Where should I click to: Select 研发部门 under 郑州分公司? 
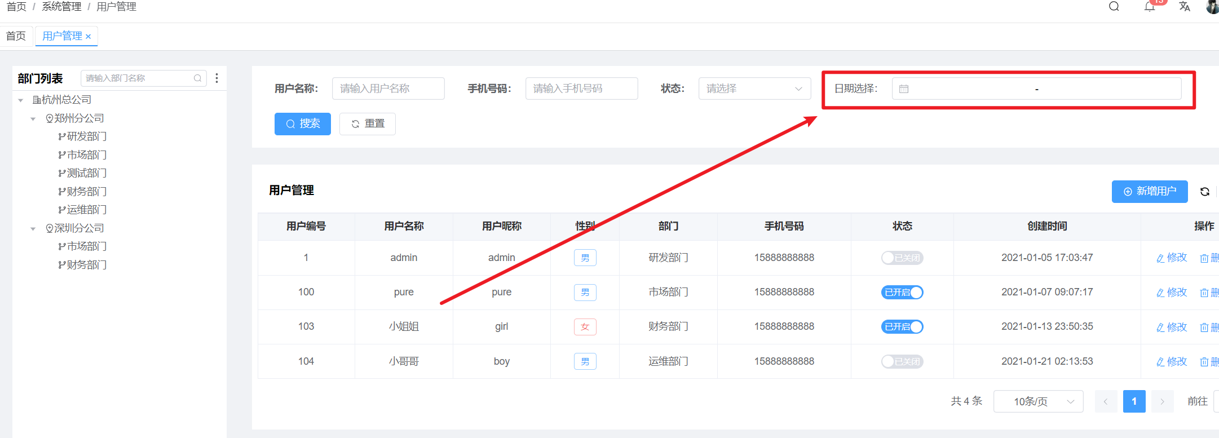[82, 136]
